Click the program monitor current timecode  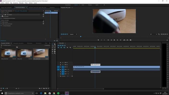pos(64,34)
